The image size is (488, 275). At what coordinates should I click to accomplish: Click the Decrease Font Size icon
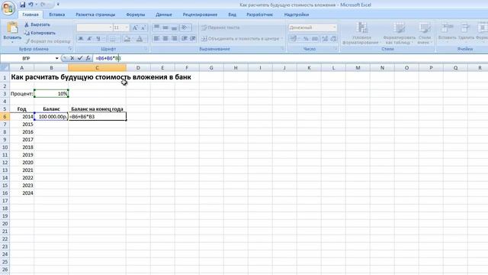point(143,27)
